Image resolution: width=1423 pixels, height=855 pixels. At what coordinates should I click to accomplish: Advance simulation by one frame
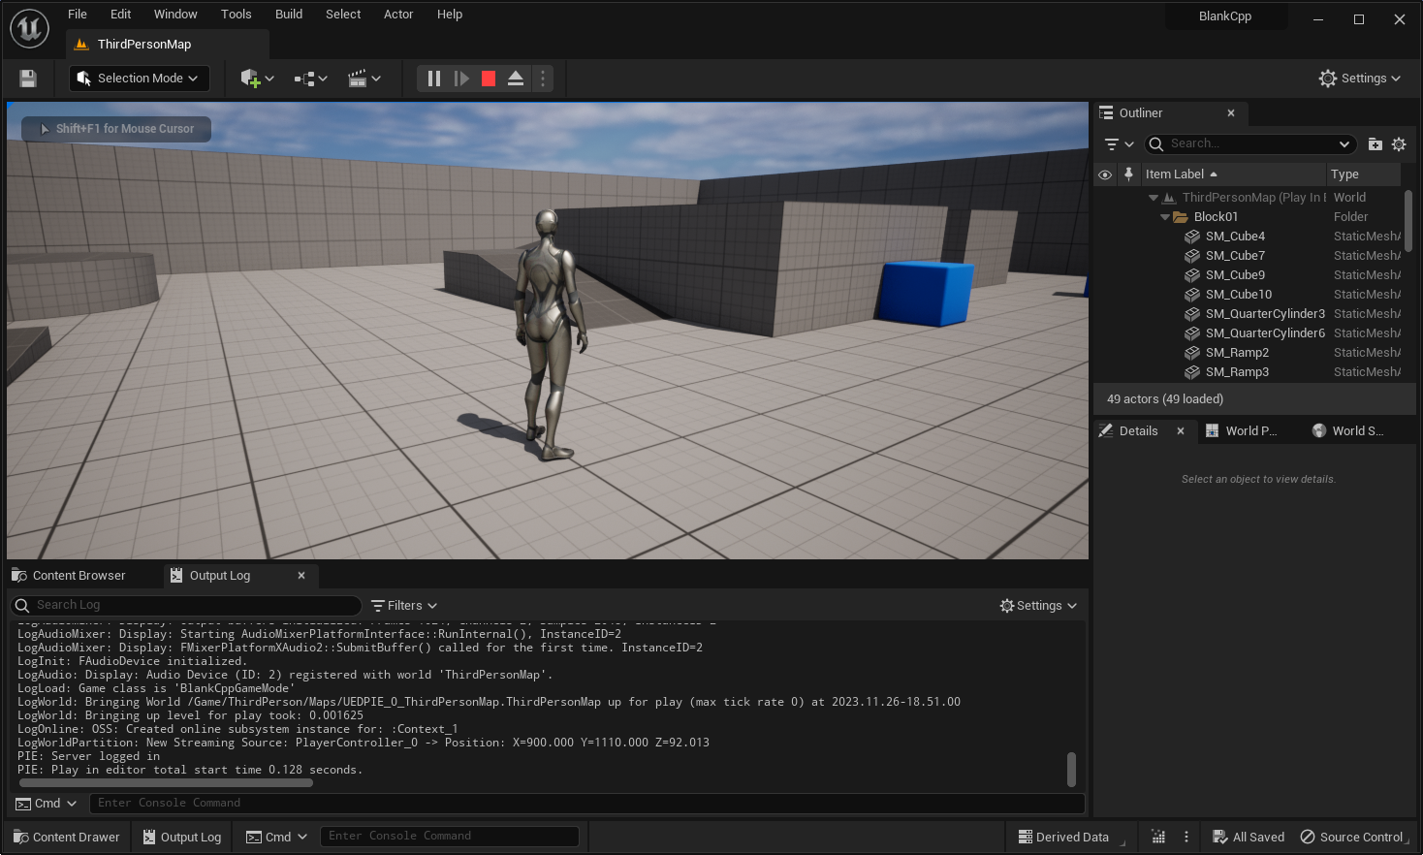(x=461, y=79)
